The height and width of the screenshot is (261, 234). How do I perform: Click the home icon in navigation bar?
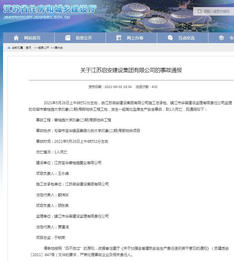16,38
